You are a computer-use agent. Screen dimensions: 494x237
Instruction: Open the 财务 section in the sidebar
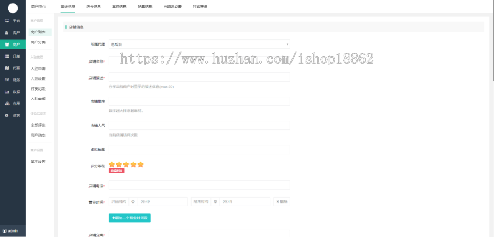(13, 80)
